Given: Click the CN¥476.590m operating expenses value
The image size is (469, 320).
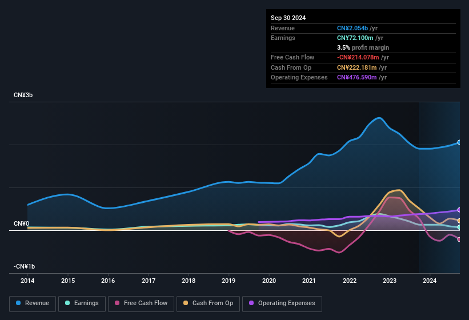Looking at the screenshot, I should coord(357,78).
